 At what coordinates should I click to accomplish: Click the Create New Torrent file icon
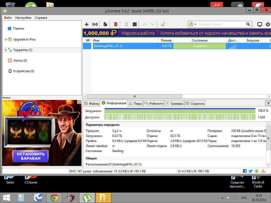coord(105,24)
